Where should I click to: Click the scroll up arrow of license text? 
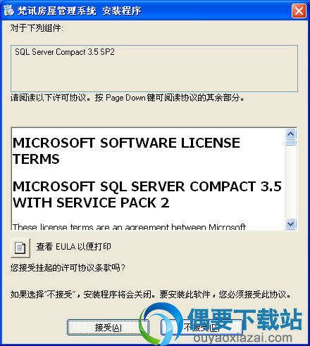click(291, 134)
